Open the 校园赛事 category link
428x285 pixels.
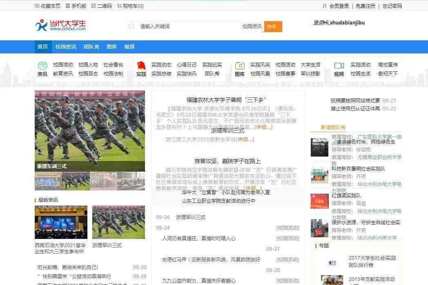pos(285,73)
